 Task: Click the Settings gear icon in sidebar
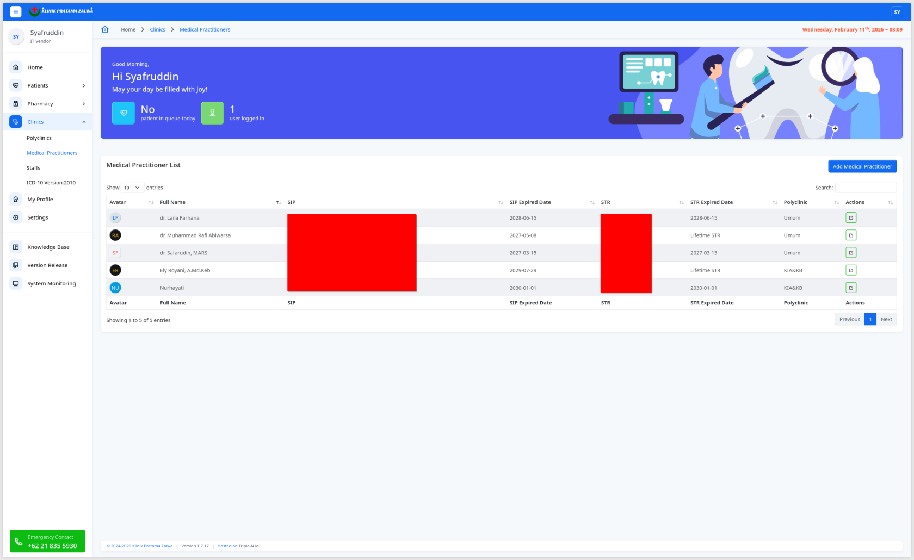click(16, 217)
